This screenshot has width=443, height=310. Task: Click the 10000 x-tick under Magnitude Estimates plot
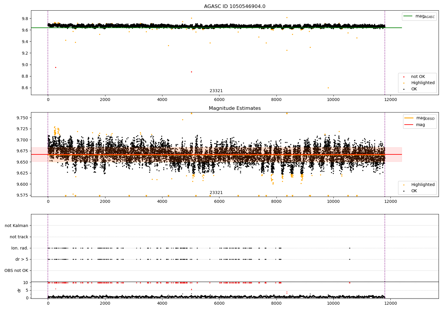[x=333, y=202]
